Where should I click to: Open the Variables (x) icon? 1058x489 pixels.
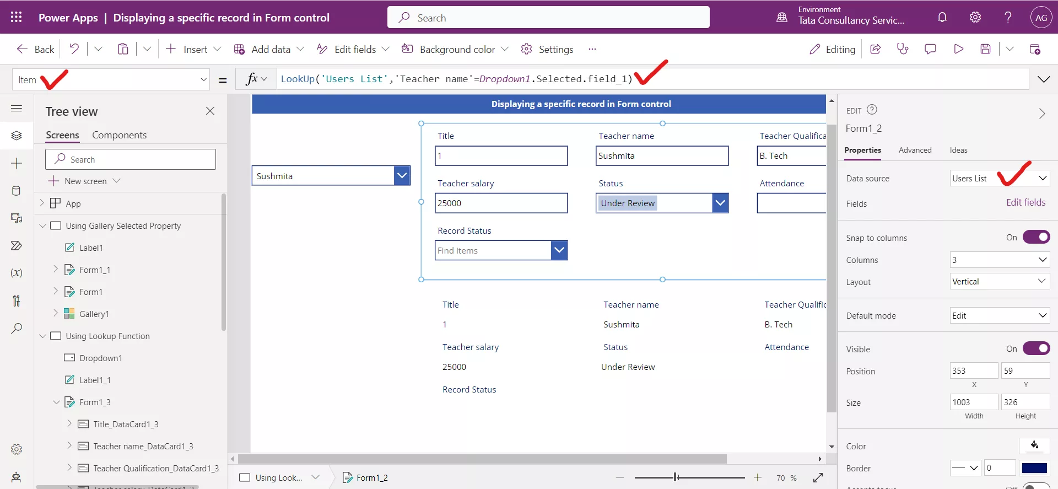(x=17, y=273)
